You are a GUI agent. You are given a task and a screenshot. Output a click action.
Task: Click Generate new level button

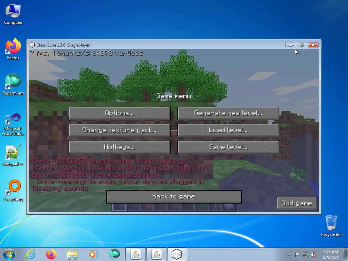[228, 114]
